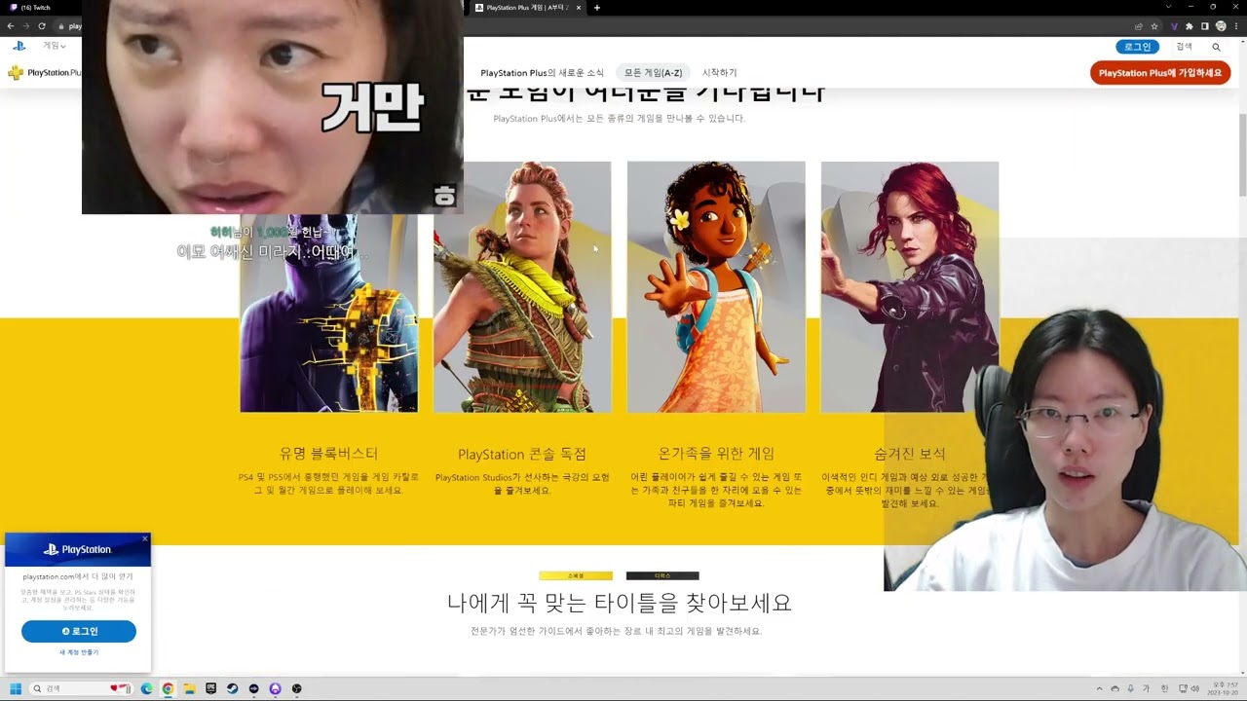
Task: Click the Windows taskbar 검색 search box
Action: (x=83, y=688)
